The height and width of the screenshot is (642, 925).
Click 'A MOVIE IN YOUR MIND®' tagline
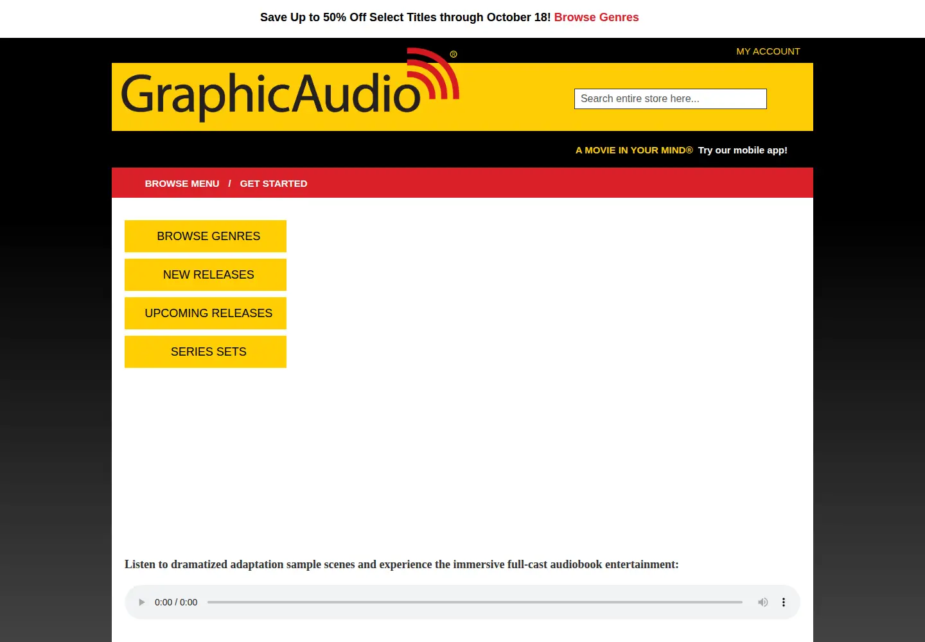click(x=634, y=150)
